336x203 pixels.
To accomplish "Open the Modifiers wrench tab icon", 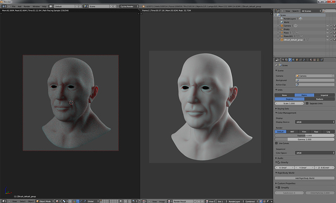I will click(x=304, y=60).
